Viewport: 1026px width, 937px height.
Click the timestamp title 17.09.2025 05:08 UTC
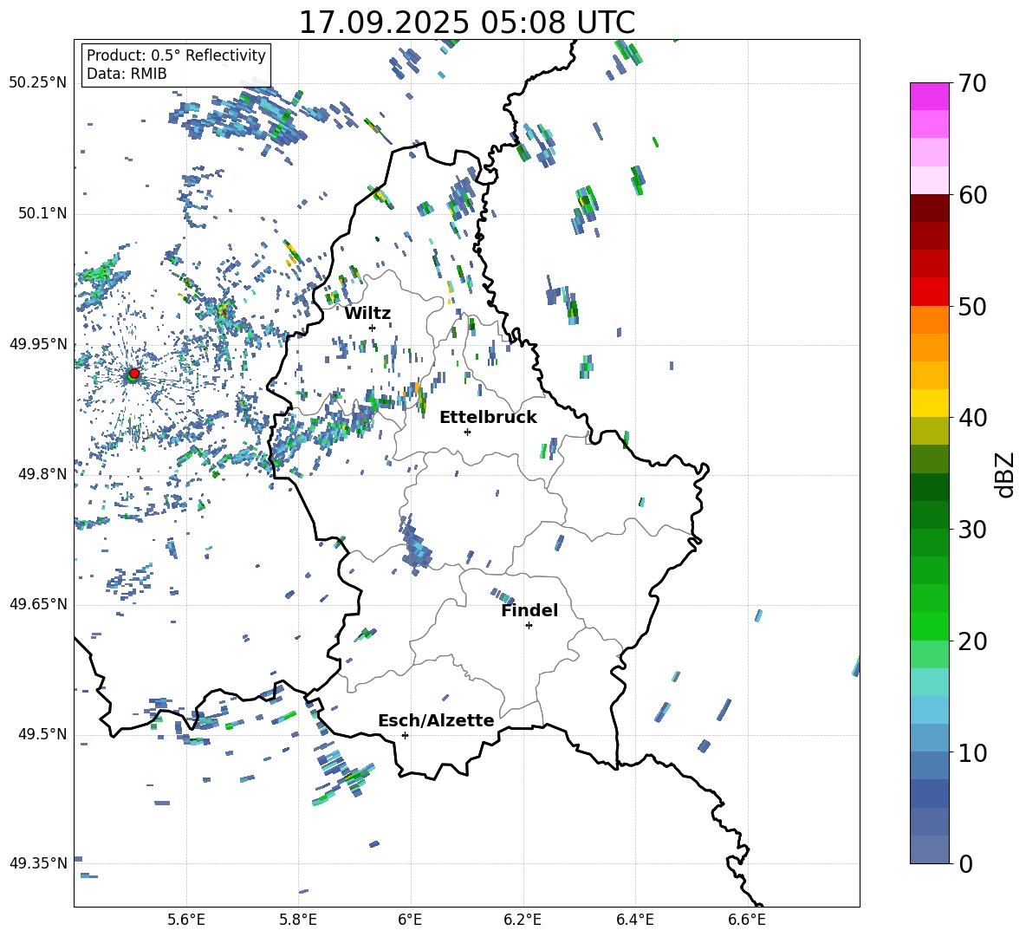(x=466, y=23)
